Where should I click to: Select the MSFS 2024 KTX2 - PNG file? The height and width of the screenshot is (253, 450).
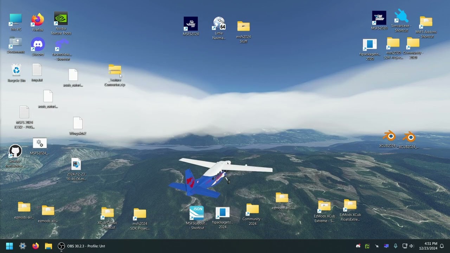tap(24, 117)
